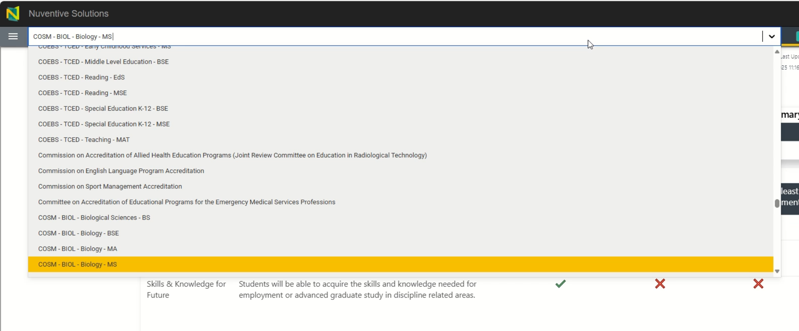Choose COEBS - TCED - Reading - EdS
The width and height of the screenshot is (799, 331).
[401, 77]
